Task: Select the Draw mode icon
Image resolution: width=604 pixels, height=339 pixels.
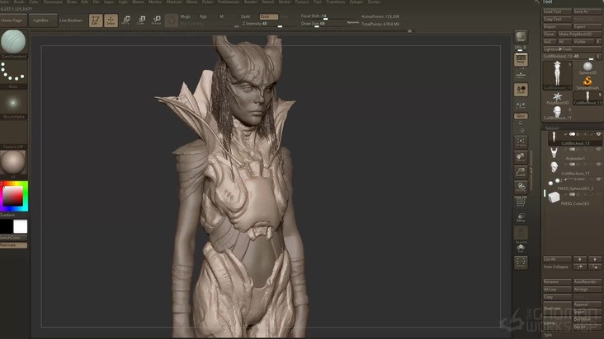Action: click(111, 21)
